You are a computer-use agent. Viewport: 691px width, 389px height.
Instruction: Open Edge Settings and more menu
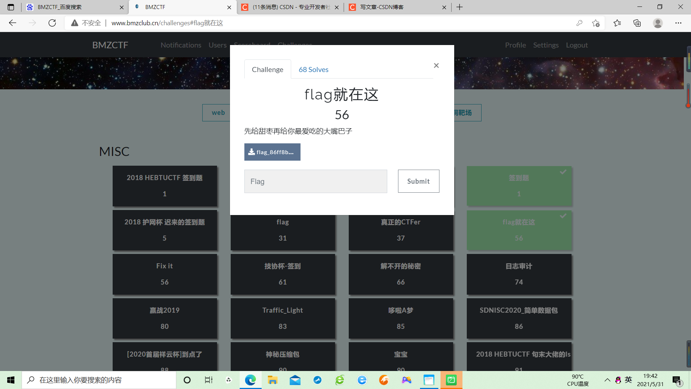pos(678,23)
